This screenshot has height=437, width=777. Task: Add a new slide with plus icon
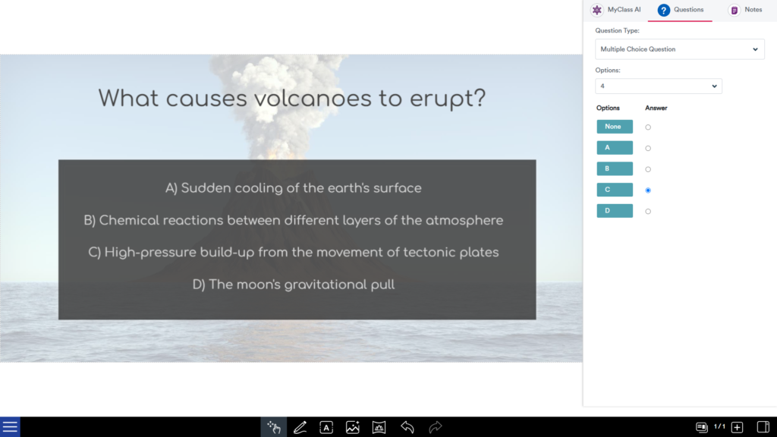point(737,426)
